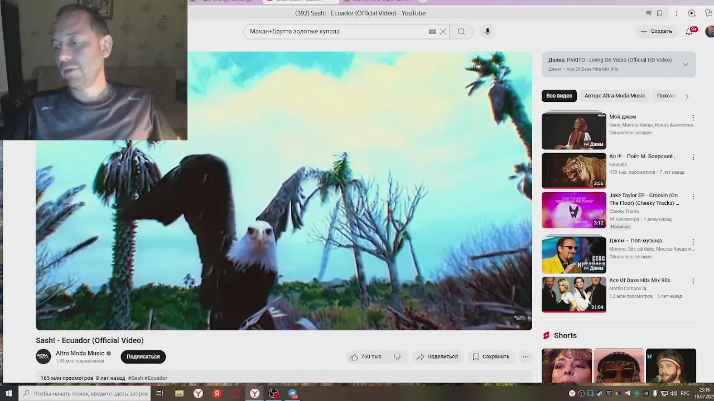Click the #Sash hashtag link
This screenshot has width=714, height=401.
click(x=136, y=378)
